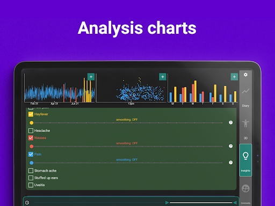Click the blue Pain smoothing slider handle
Screen dimensions: 275x206
(32, 163)
